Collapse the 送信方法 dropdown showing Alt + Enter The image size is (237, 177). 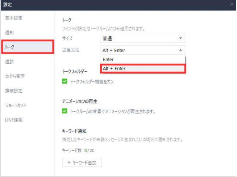click(x=143, y=50)
